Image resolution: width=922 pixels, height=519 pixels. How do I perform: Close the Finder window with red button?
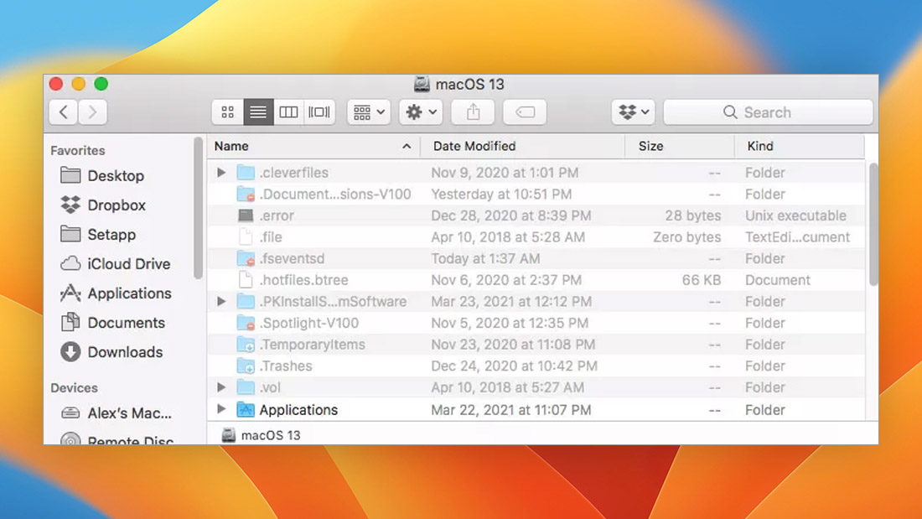tap(56, 84)
